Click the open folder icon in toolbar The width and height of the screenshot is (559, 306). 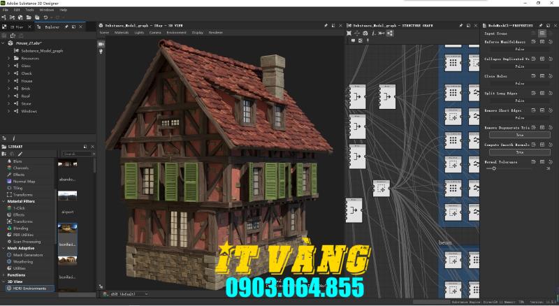click(x=29, y=17)
